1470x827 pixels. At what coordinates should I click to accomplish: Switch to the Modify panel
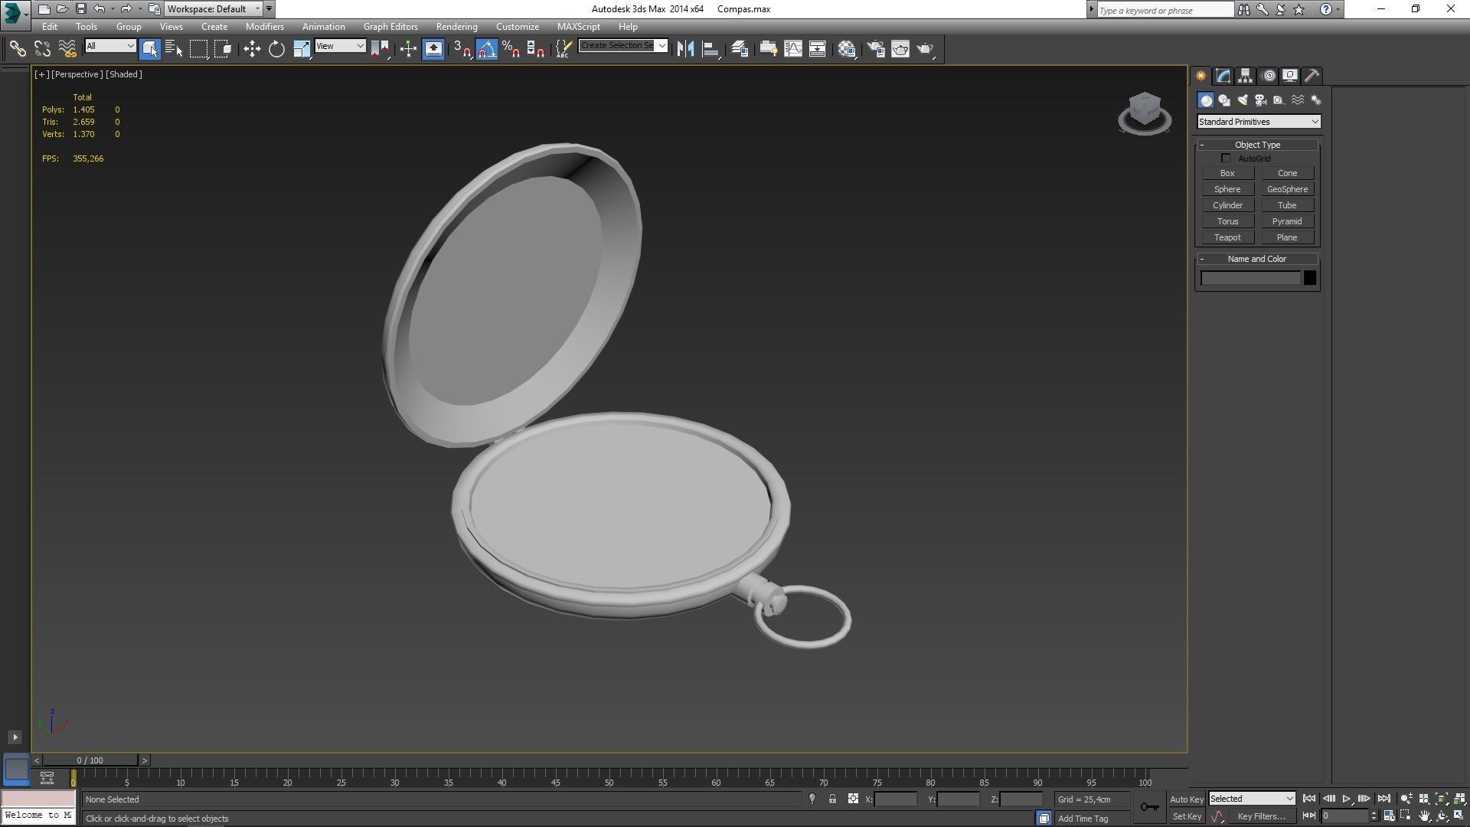[1223, 75]
